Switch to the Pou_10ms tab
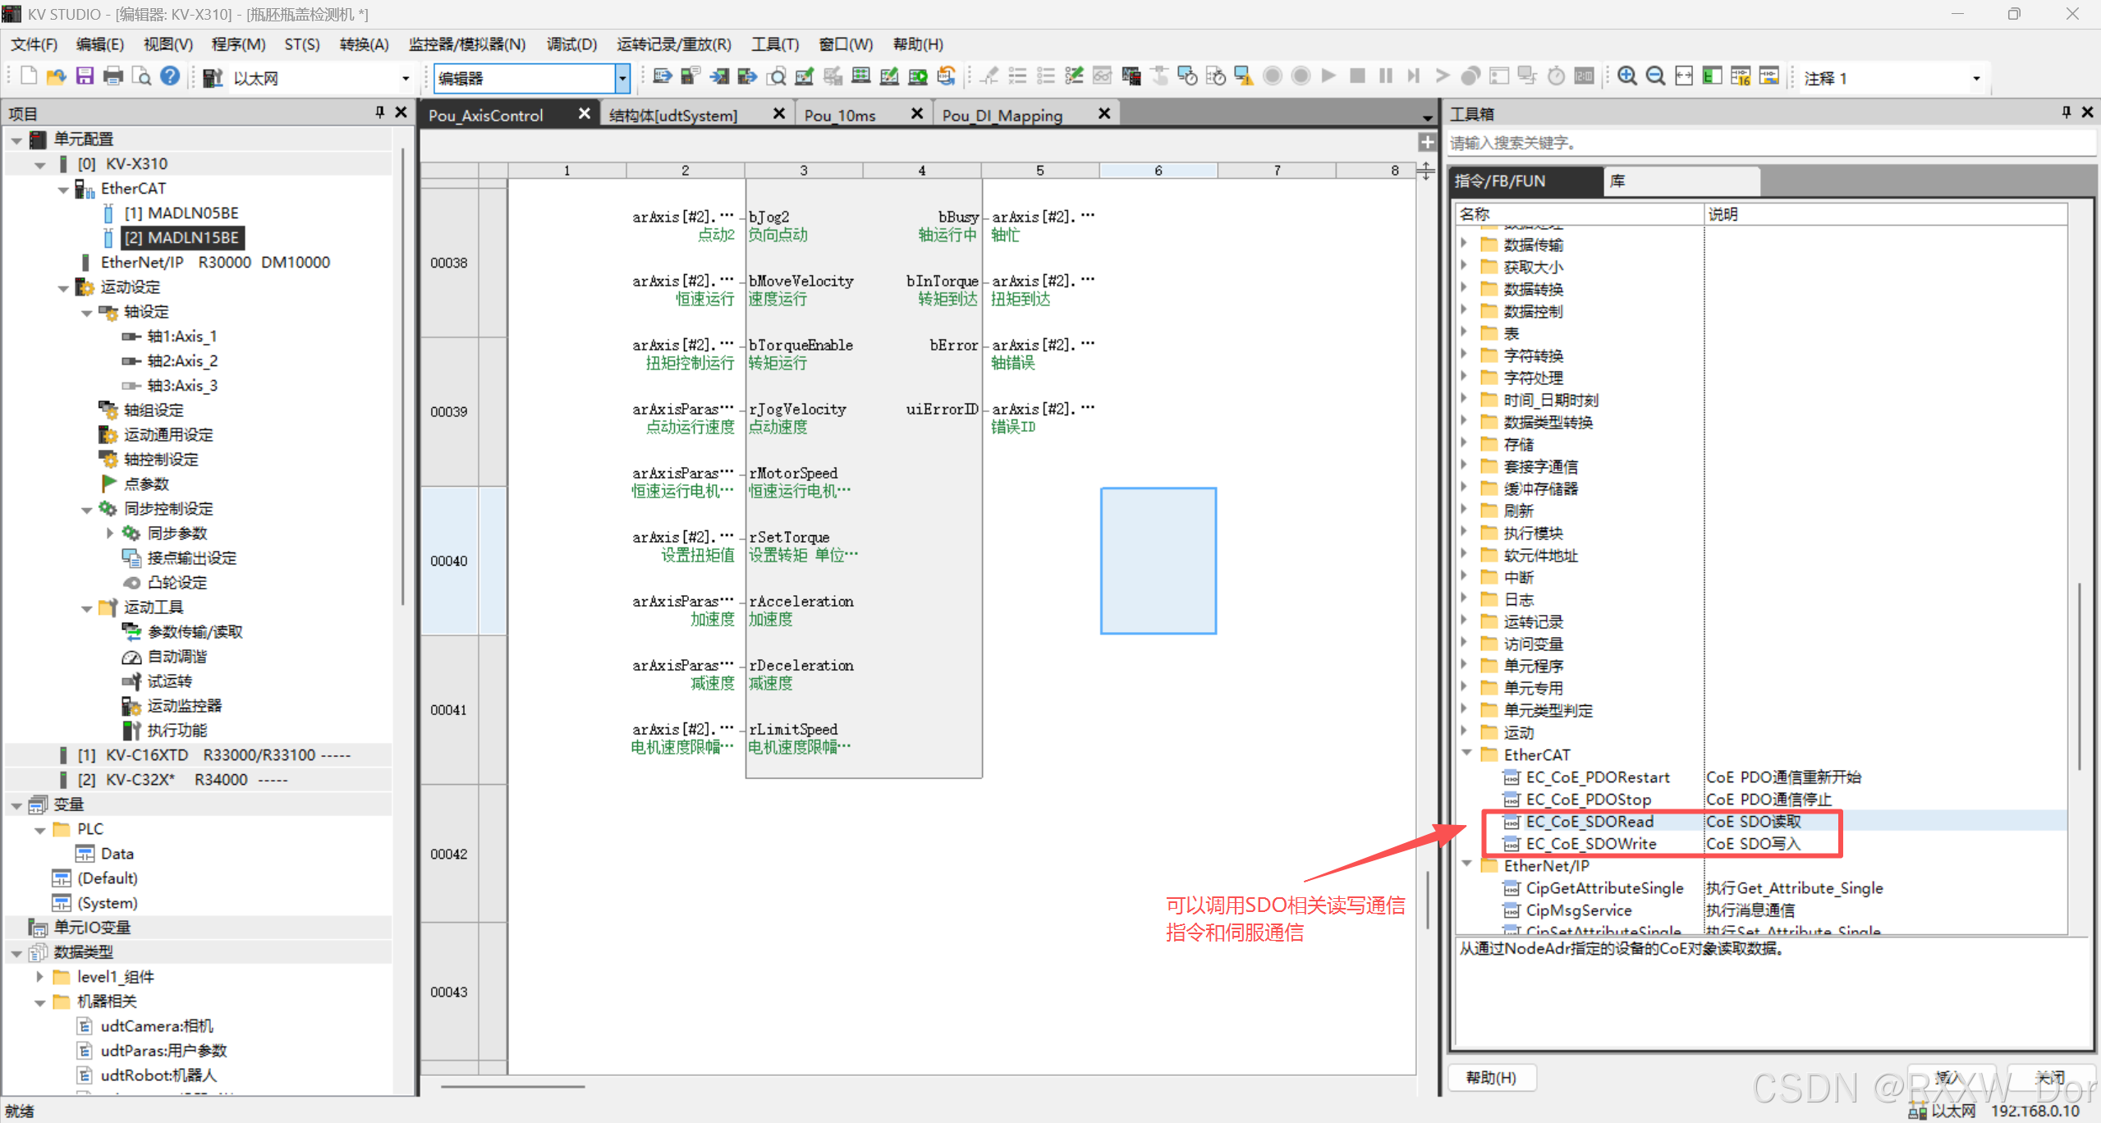The height and width of the screenshot is (1123, 2101). pyautogui.click(x=840, y=115)
